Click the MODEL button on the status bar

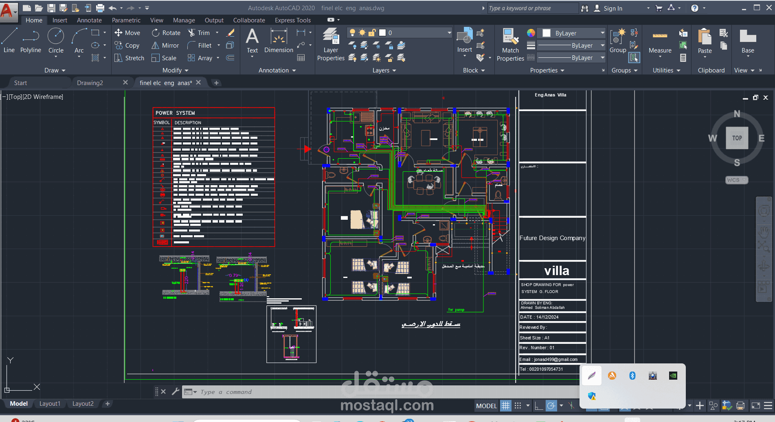486,406
